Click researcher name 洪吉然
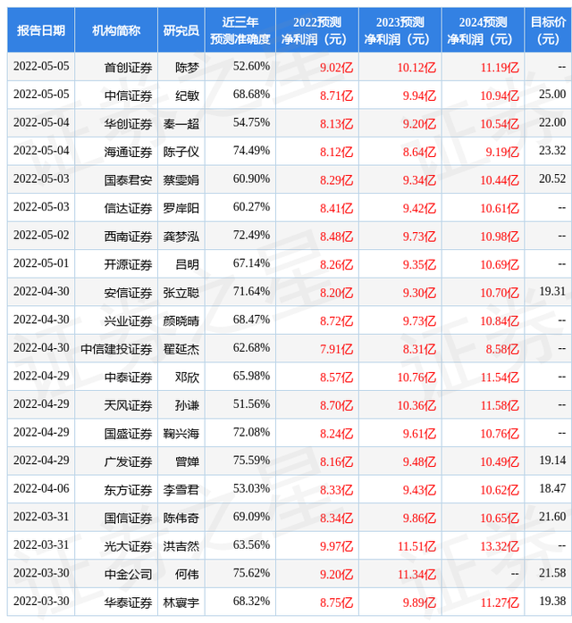Image resolution: width=572 pixels, height=623 pixels. (x=181, y=546)
